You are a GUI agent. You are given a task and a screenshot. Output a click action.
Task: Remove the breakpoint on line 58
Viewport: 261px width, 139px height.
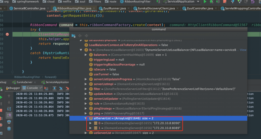[x=7, y=34]
